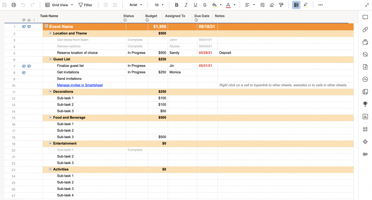Image resolution: width=372 pixels, height=200 pixels.
Task: Open the comment on row 7
Action: point(29,66)
